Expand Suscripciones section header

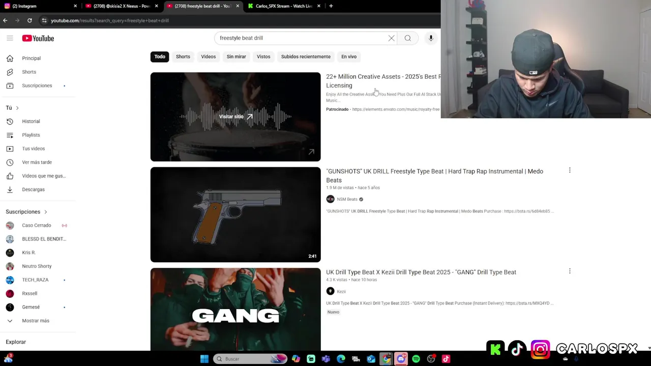coord(26,211)
